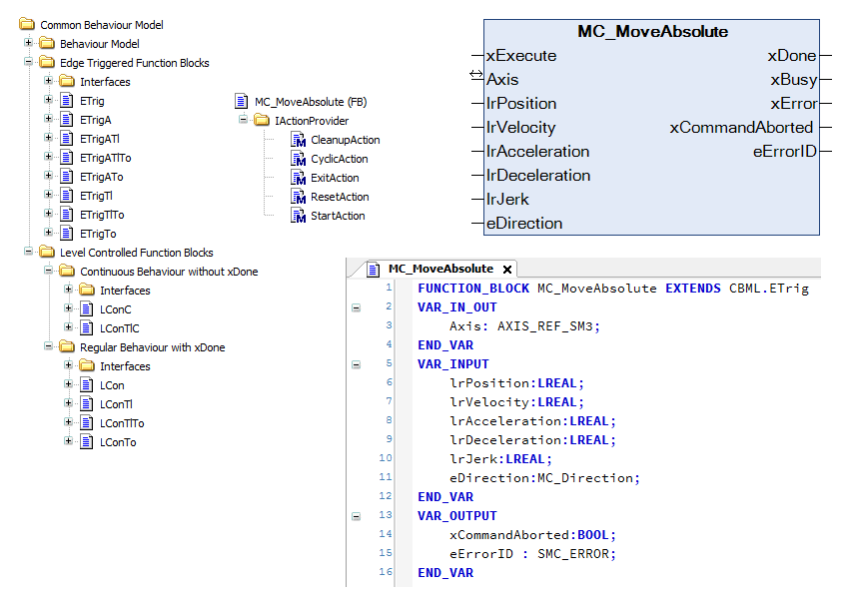Collapse the VAR_INPUT code block

[x=357, y=364]
